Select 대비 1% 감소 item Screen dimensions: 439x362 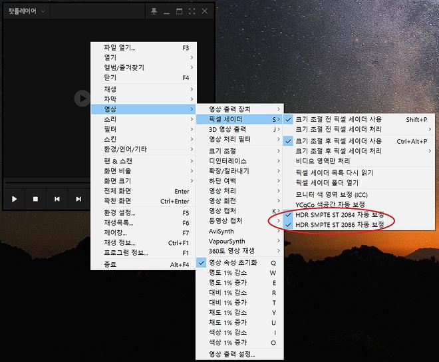tap(239, 293)
